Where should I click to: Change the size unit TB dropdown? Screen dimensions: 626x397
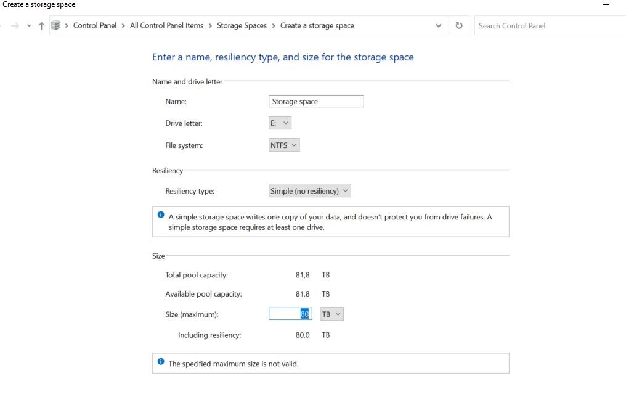331,314
